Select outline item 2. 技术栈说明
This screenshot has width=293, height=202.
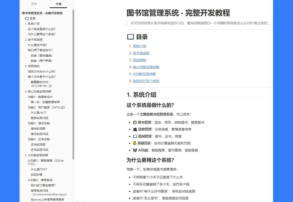tap(34, 40)
